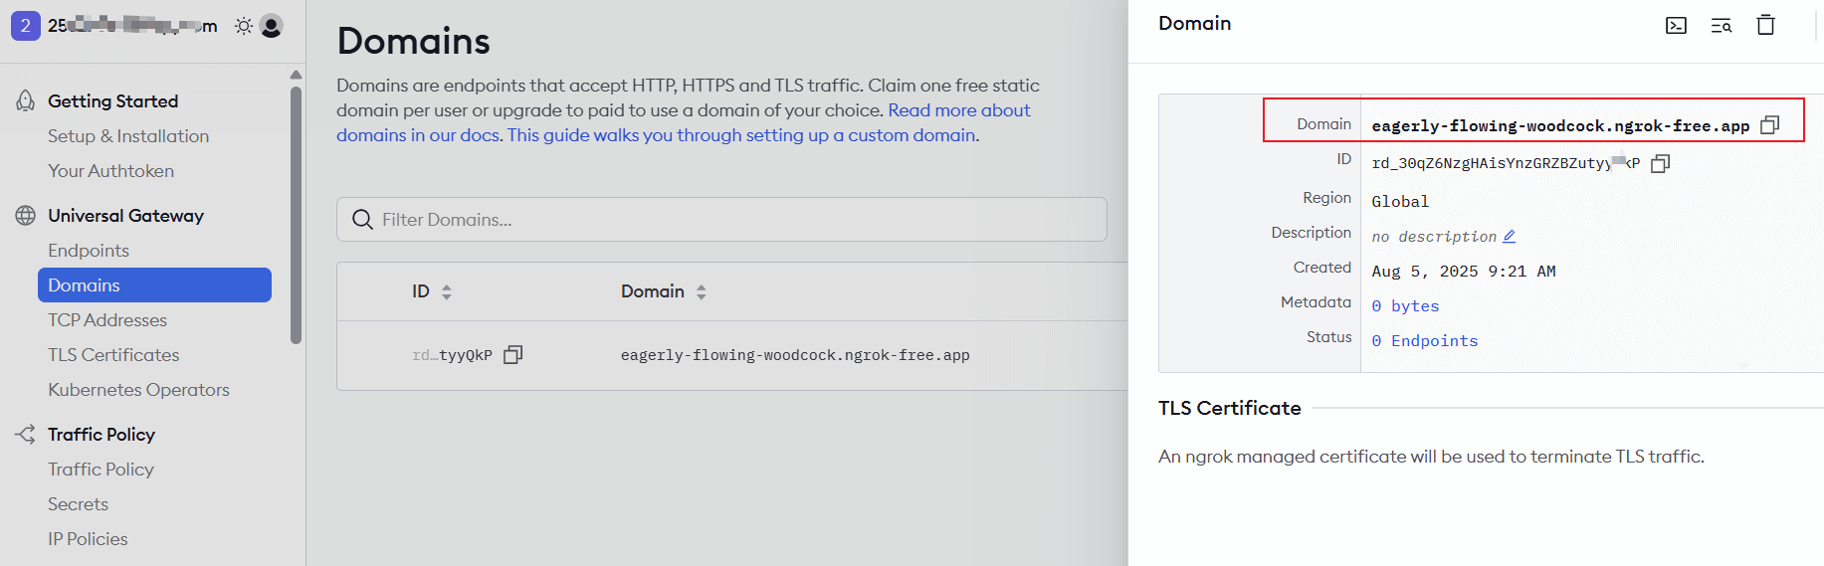Open TCP Addresses in the sidebar
The height and width of the screenshot is (566, 1824).
tap(107, 320)
